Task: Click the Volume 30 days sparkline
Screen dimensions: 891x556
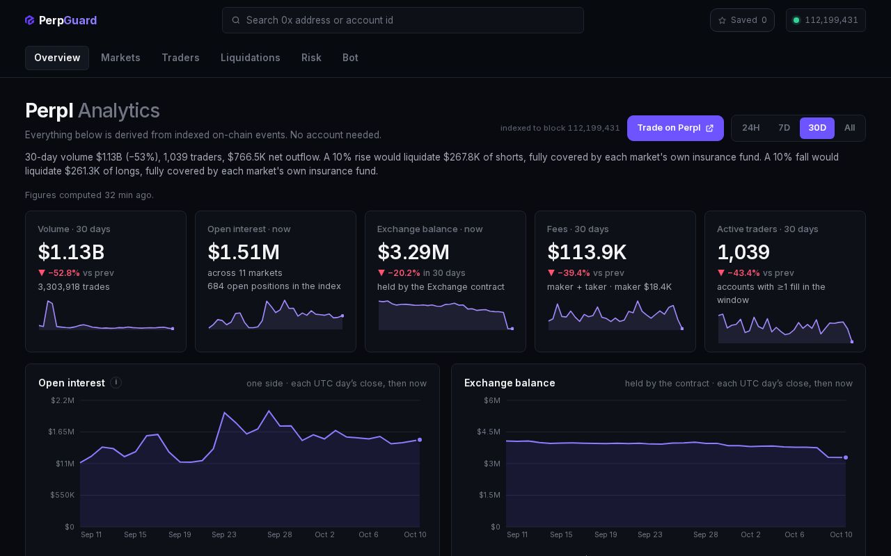Action: (106, 315)
